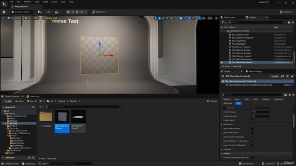Save current level with toolbar disk icon

[x=4, y=12]
